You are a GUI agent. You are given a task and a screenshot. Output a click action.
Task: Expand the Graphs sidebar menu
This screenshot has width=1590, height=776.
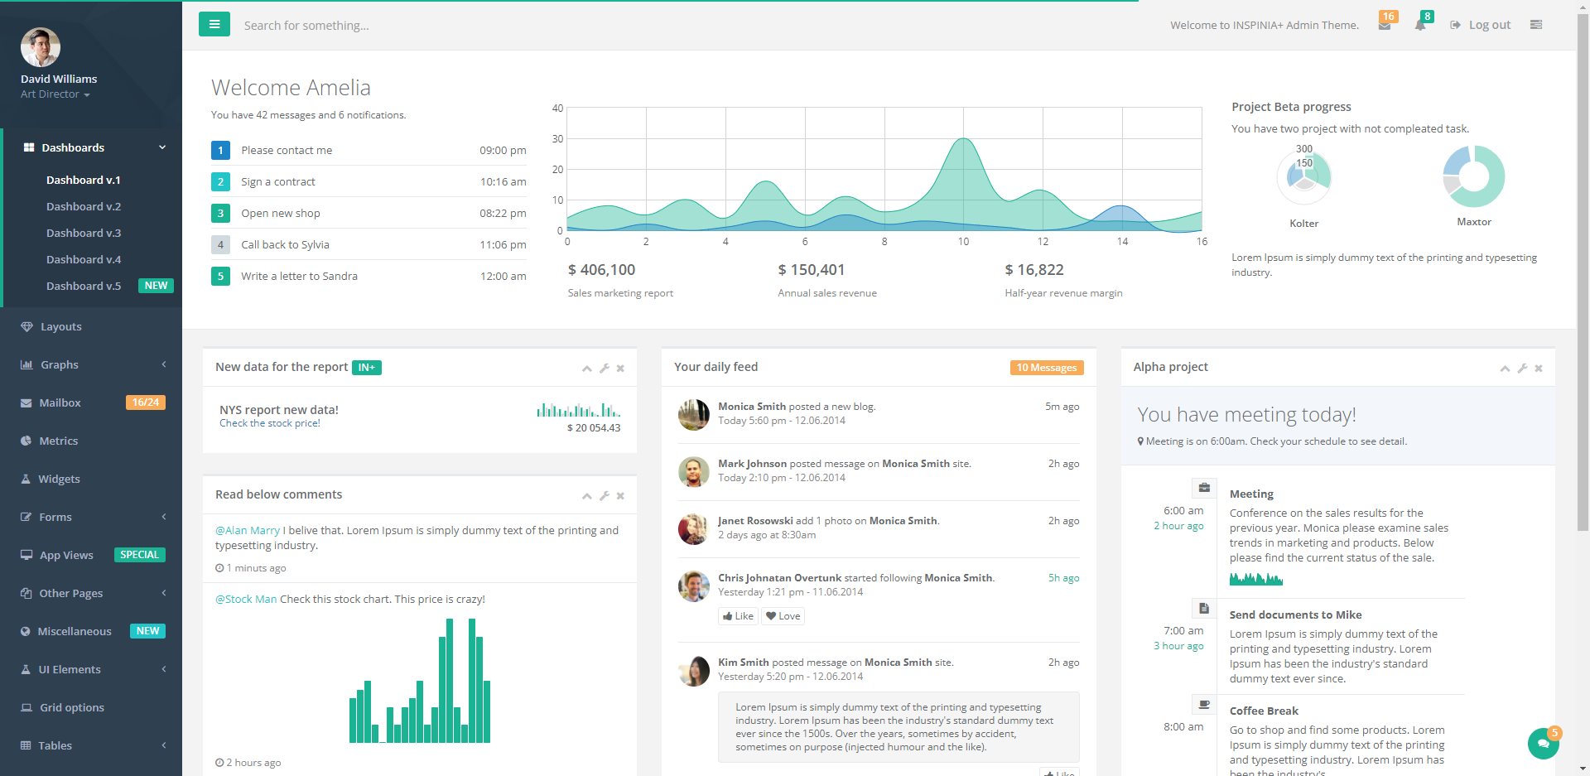click(91, 364)
